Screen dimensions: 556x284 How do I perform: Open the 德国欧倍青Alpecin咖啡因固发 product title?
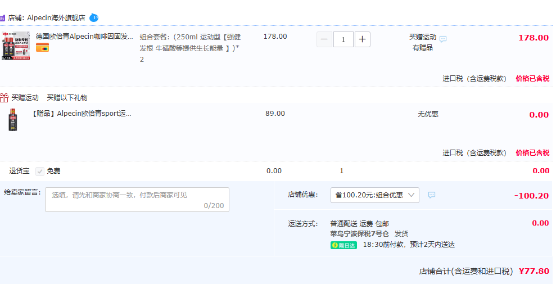pyautogui.click(x=84, y=36)
